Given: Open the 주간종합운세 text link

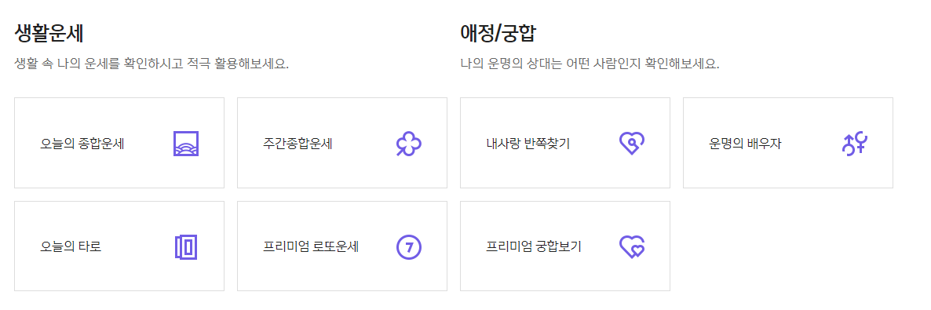Looking at the screenshot, I should [x=298, y=144].
